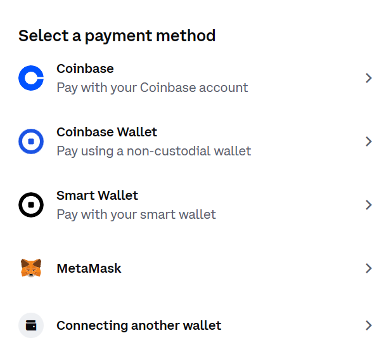
Task: Expand the Connecting another wallet chevron
Action: (x=369, y=325)
